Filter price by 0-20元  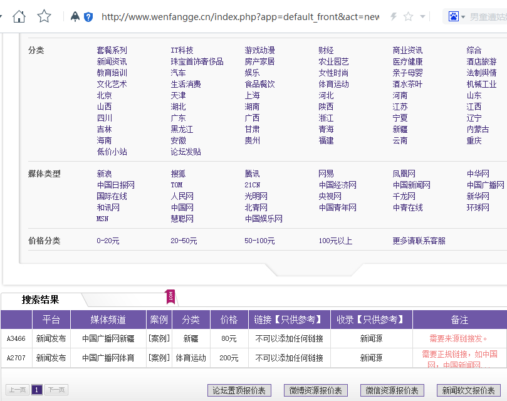point(108,241)
